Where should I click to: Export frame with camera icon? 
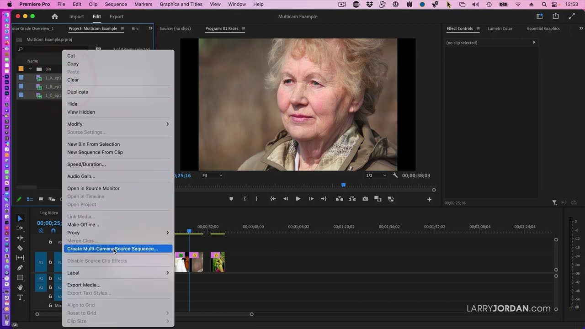tap(365, 199)
